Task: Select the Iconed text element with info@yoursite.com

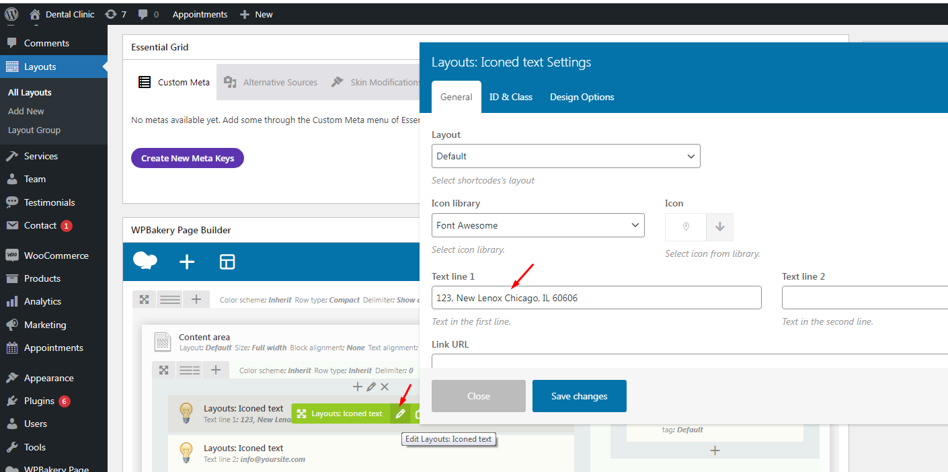Action: [x=370, y=453]
